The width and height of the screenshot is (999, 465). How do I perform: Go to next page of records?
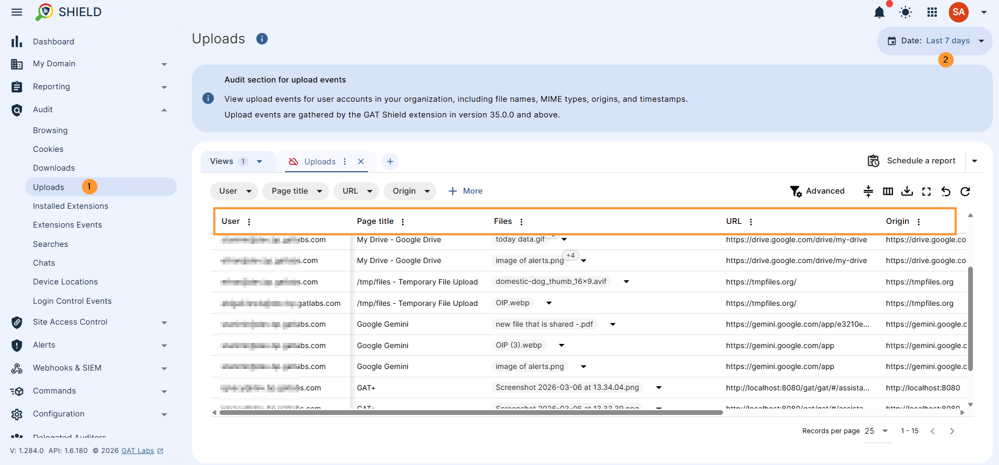pyautogui.click(x=952, y=431)
